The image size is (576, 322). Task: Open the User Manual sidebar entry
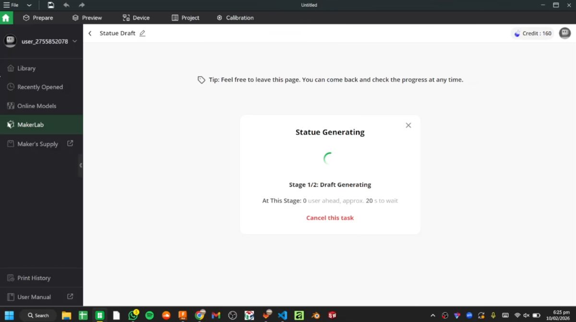click(41, 297)
